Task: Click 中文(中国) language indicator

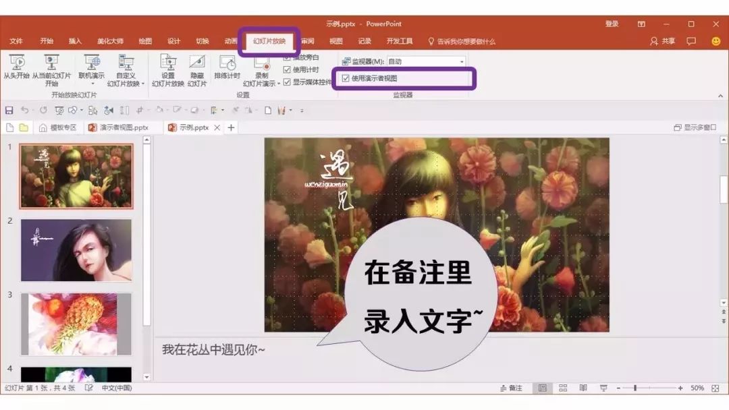Action: click(x=116, y=388)
